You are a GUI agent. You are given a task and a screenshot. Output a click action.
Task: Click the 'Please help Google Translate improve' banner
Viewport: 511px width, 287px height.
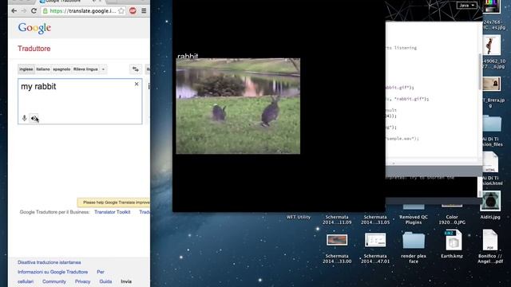point(113,202)
